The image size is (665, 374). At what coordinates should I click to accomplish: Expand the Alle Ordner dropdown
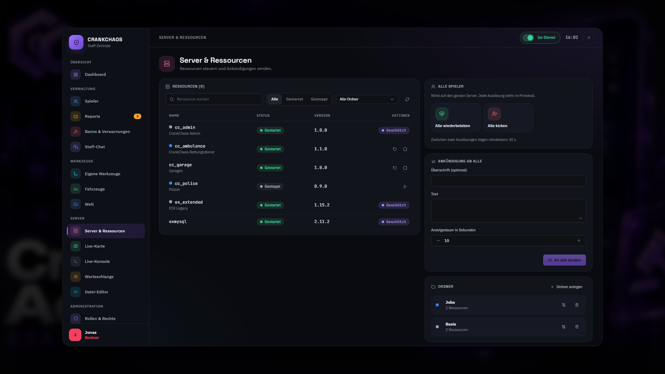pos(367,99)
